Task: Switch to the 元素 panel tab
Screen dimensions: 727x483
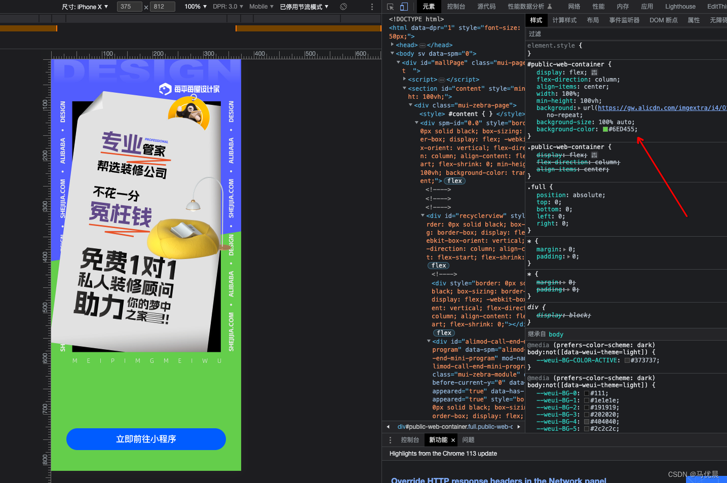Action: pyautogui.click(x=429, y=7)
